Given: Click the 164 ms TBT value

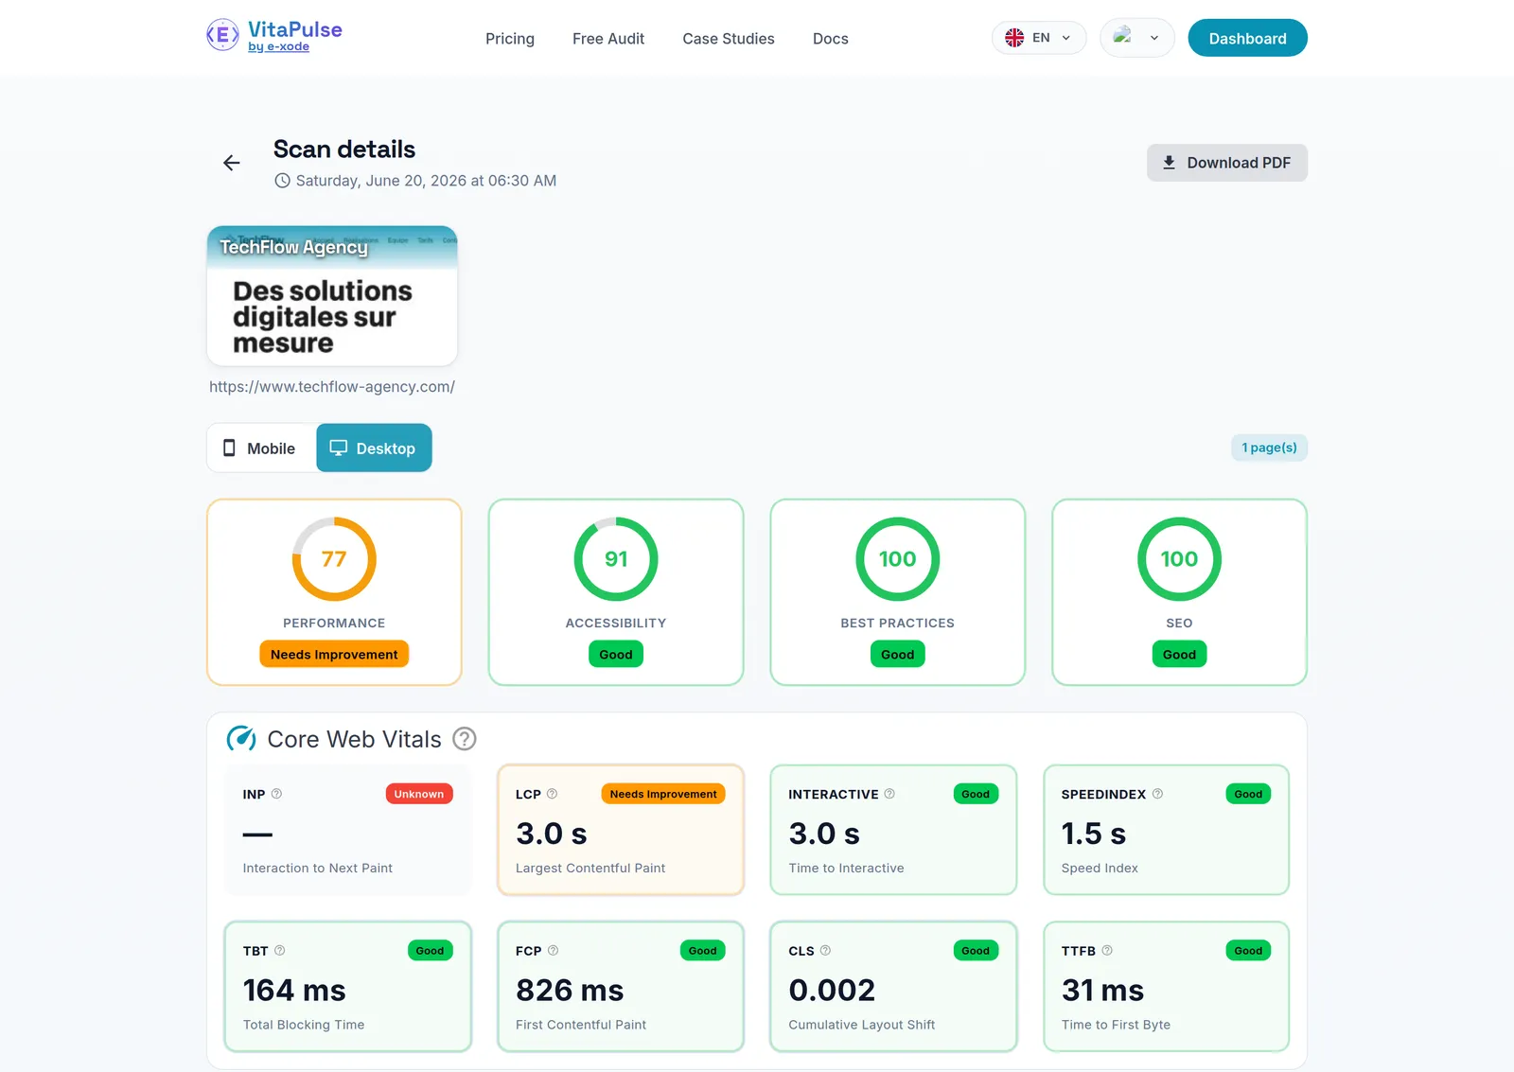Looking at the screenshot, I should pos(294,991).
